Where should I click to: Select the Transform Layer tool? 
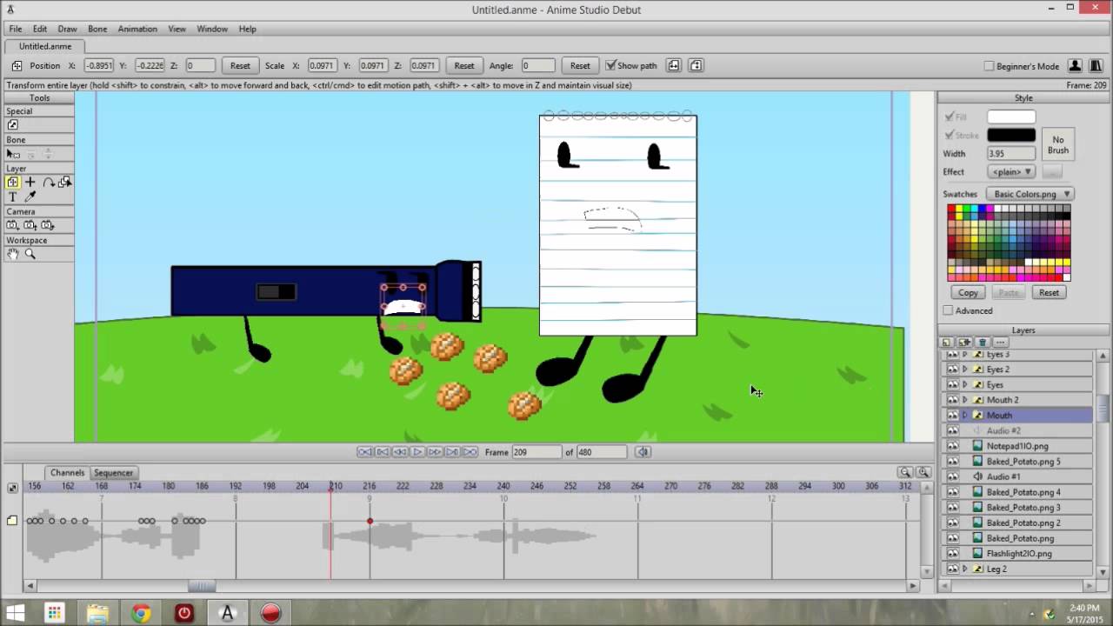(x=13, y=182)
